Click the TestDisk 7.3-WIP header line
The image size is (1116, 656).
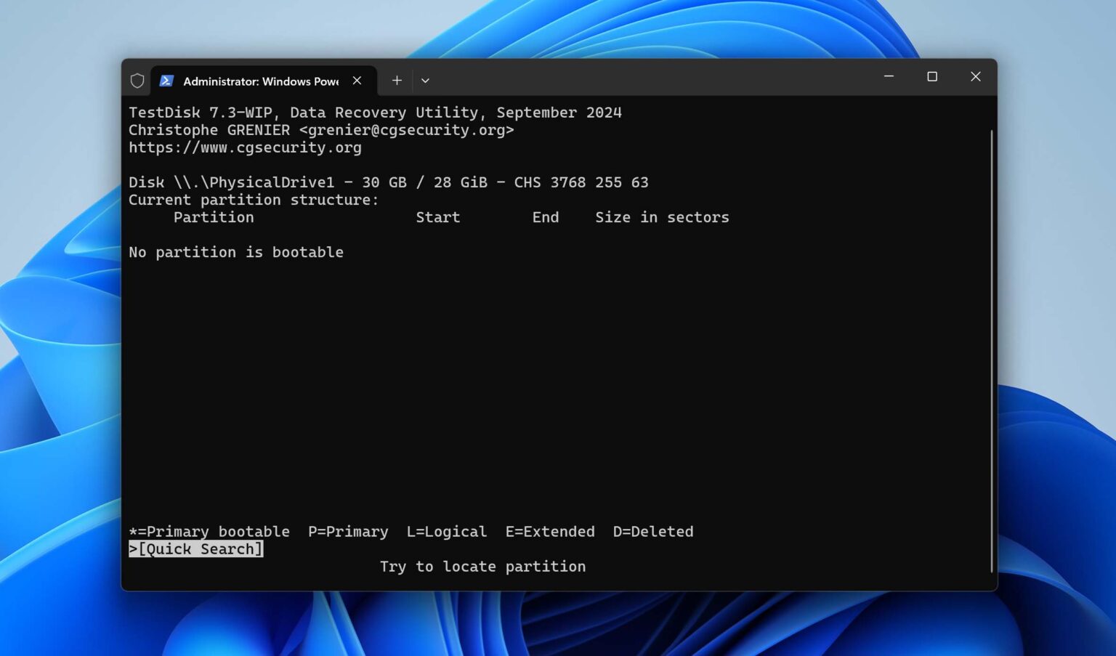[375, 113]
